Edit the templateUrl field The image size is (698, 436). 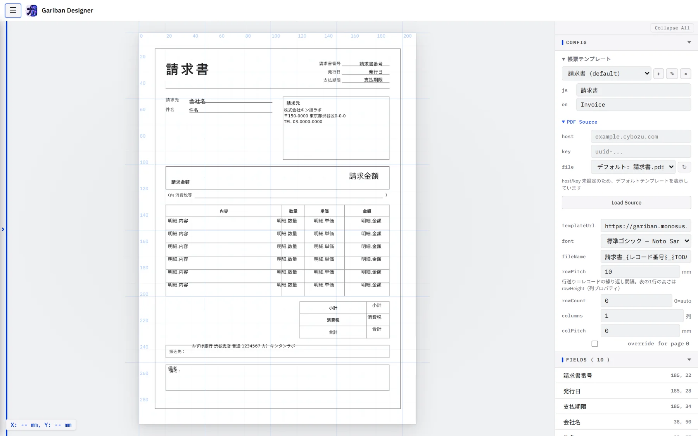[646, 226]
